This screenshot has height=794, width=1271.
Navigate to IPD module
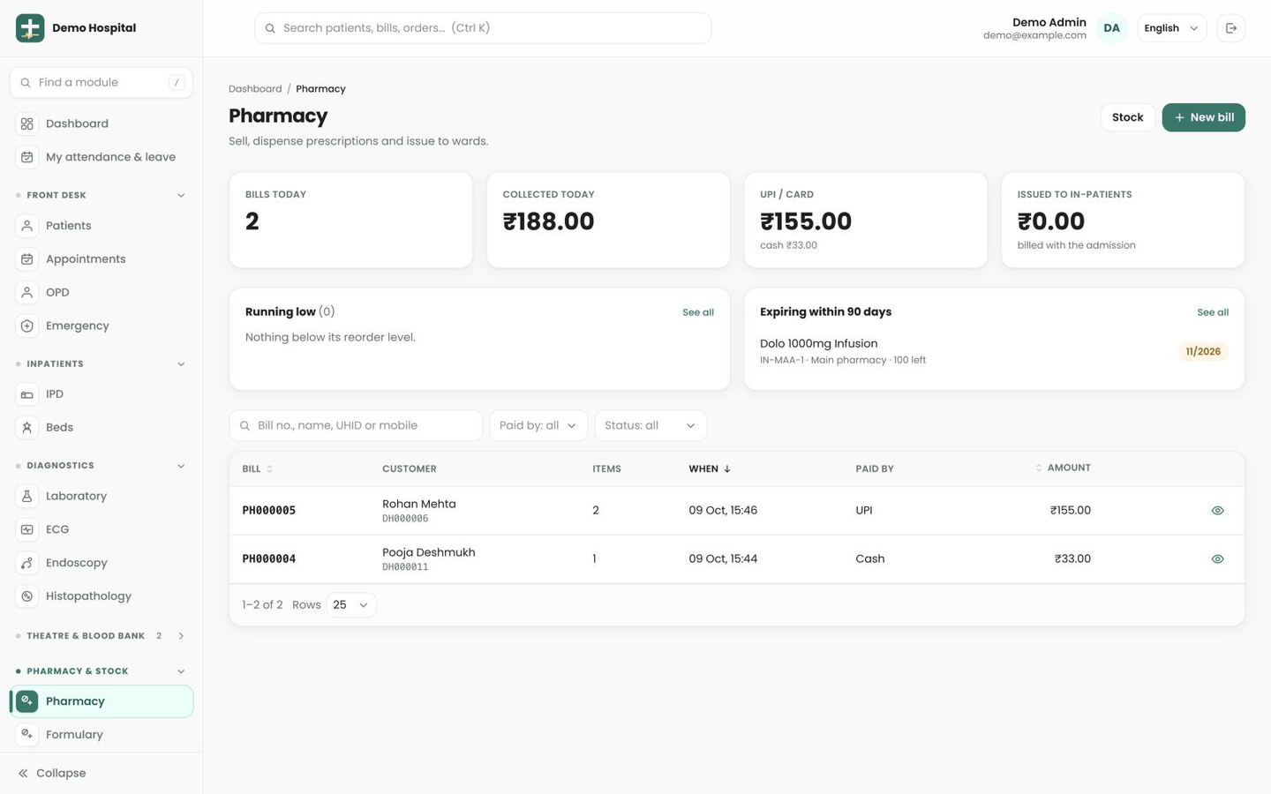[x=102, y=394]
